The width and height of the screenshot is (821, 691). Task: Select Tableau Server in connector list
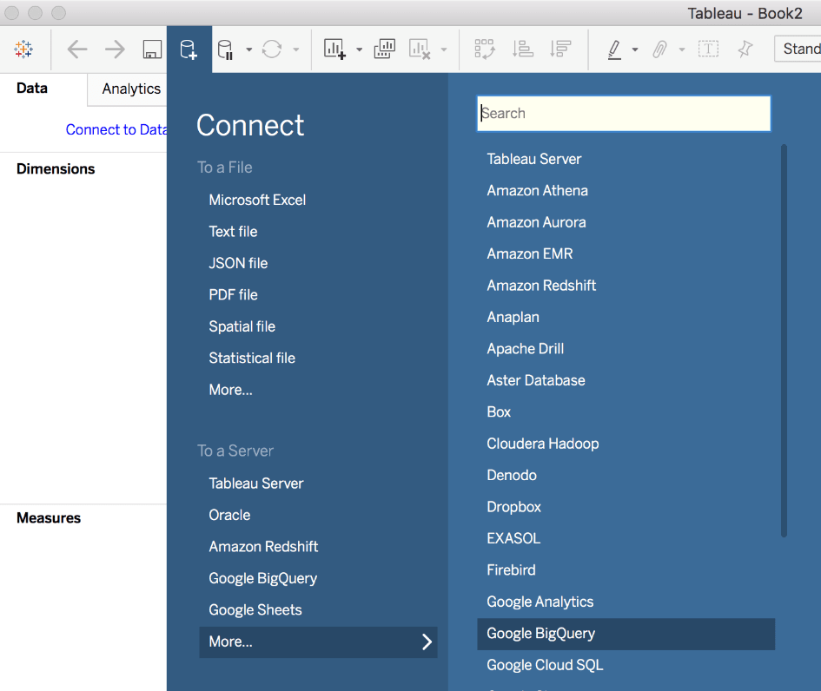coord(534,159)
